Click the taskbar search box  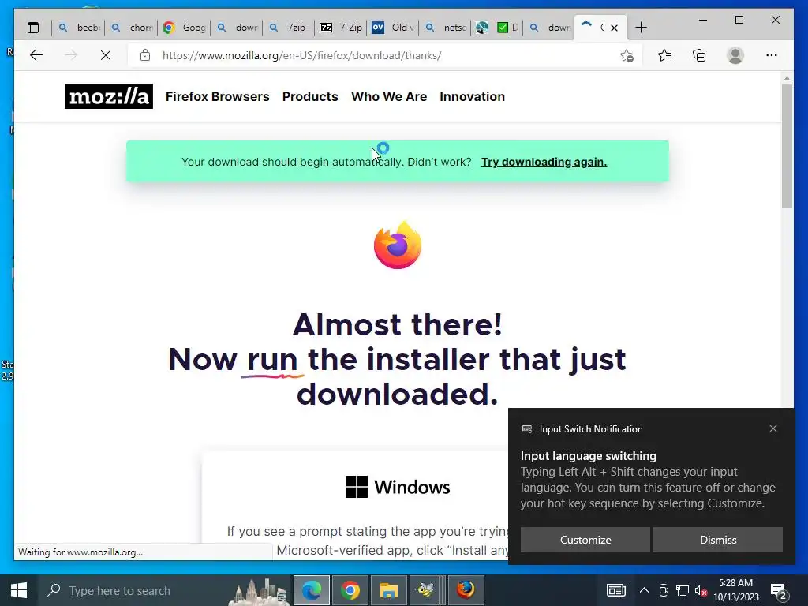click(165, 590)
